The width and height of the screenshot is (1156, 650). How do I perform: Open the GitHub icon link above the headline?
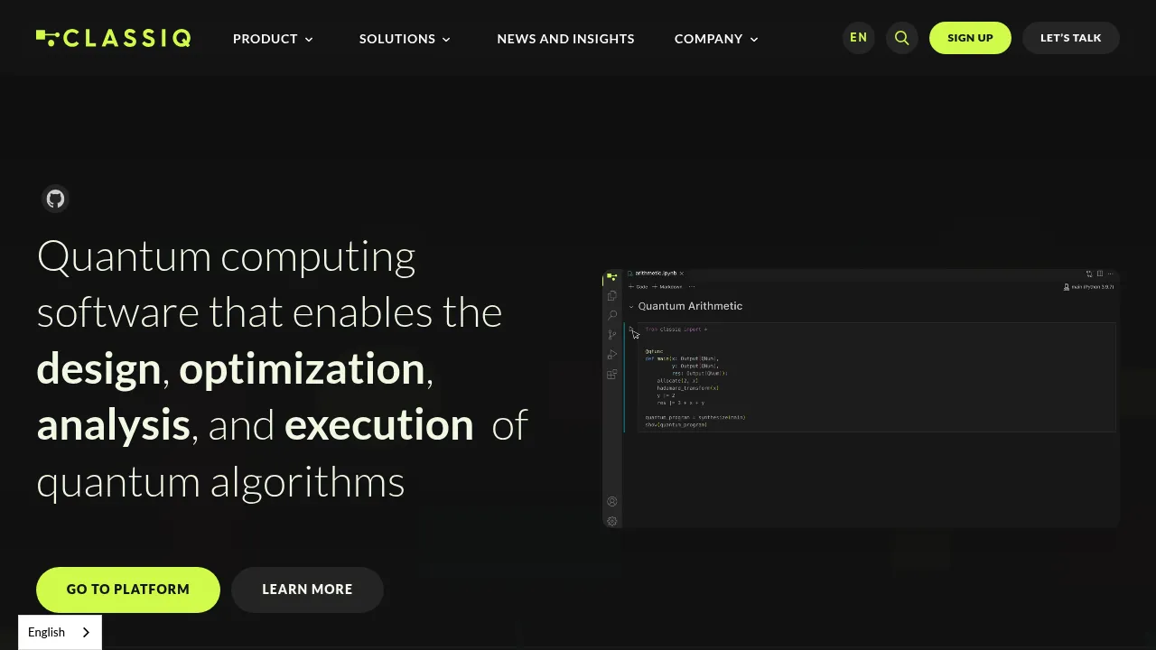[x=56, y=199]
